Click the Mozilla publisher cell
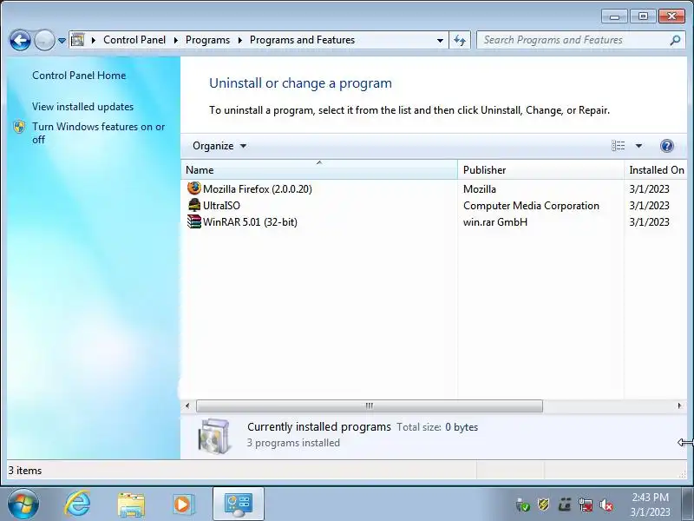Screen dimensions: 694x521 pyautogui.click(x=480, y=189)
